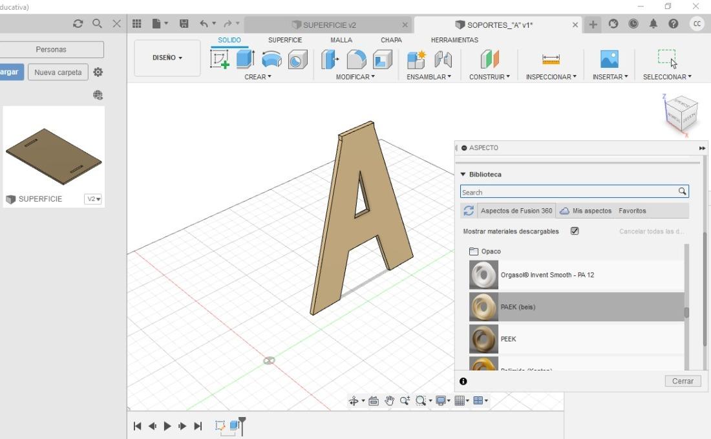Expand the MODIFICAR menu

(x=355, y=77)
